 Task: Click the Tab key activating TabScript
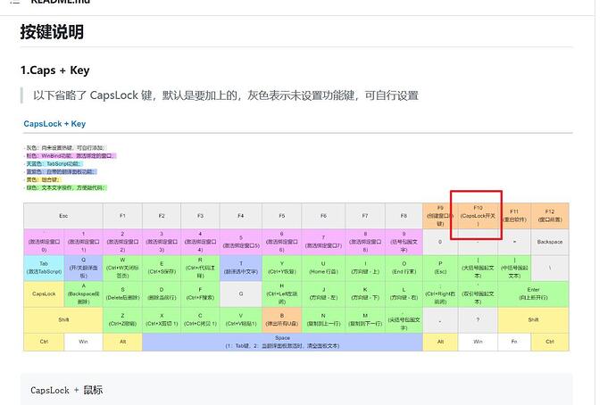click(x=44, y=267)
